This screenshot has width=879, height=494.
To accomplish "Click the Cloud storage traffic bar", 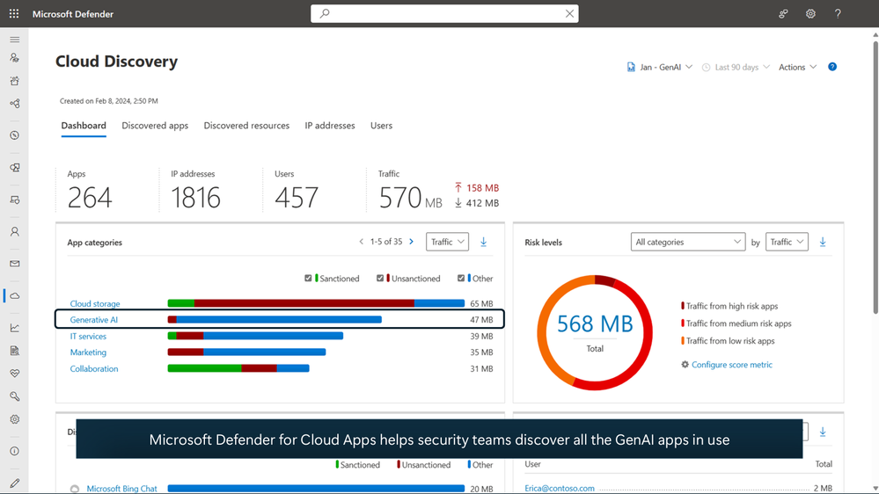I will (x=316, y=303).
